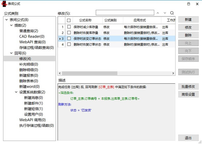202x144 pixels.
Task: Jump to previous search result arrow
Action: pos(157,13)
